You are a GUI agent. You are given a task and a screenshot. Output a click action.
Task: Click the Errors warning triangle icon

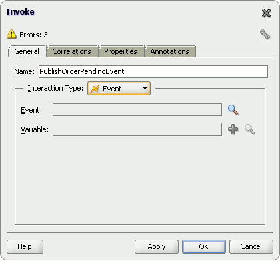11,35
